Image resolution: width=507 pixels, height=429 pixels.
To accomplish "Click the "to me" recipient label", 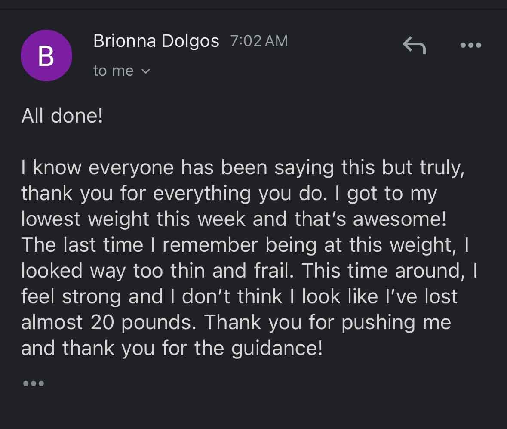I will pyautogui.click(x=114, y=71).
